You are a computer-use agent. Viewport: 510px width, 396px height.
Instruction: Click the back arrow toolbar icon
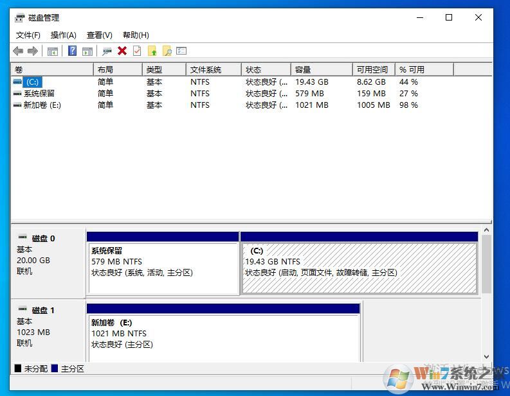pyautogui.click(x=18, y=51)
